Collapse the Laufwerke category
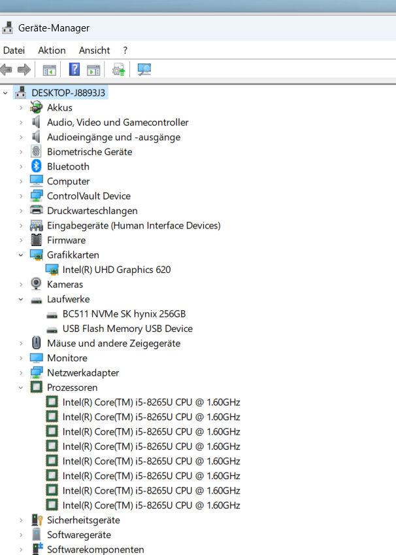This screenshot has height=555, width=396. (x=21, y=299)
